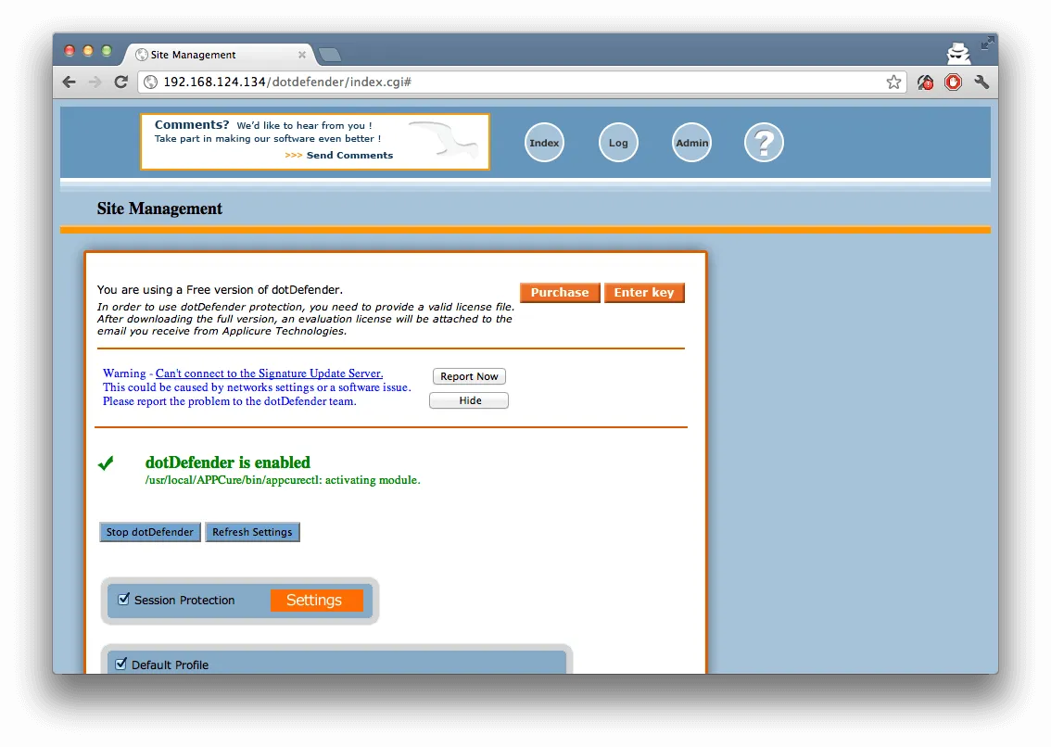Click the Report Now button
The height and width of the screenshot is (747, 1051).
click(x=469, y=376)
